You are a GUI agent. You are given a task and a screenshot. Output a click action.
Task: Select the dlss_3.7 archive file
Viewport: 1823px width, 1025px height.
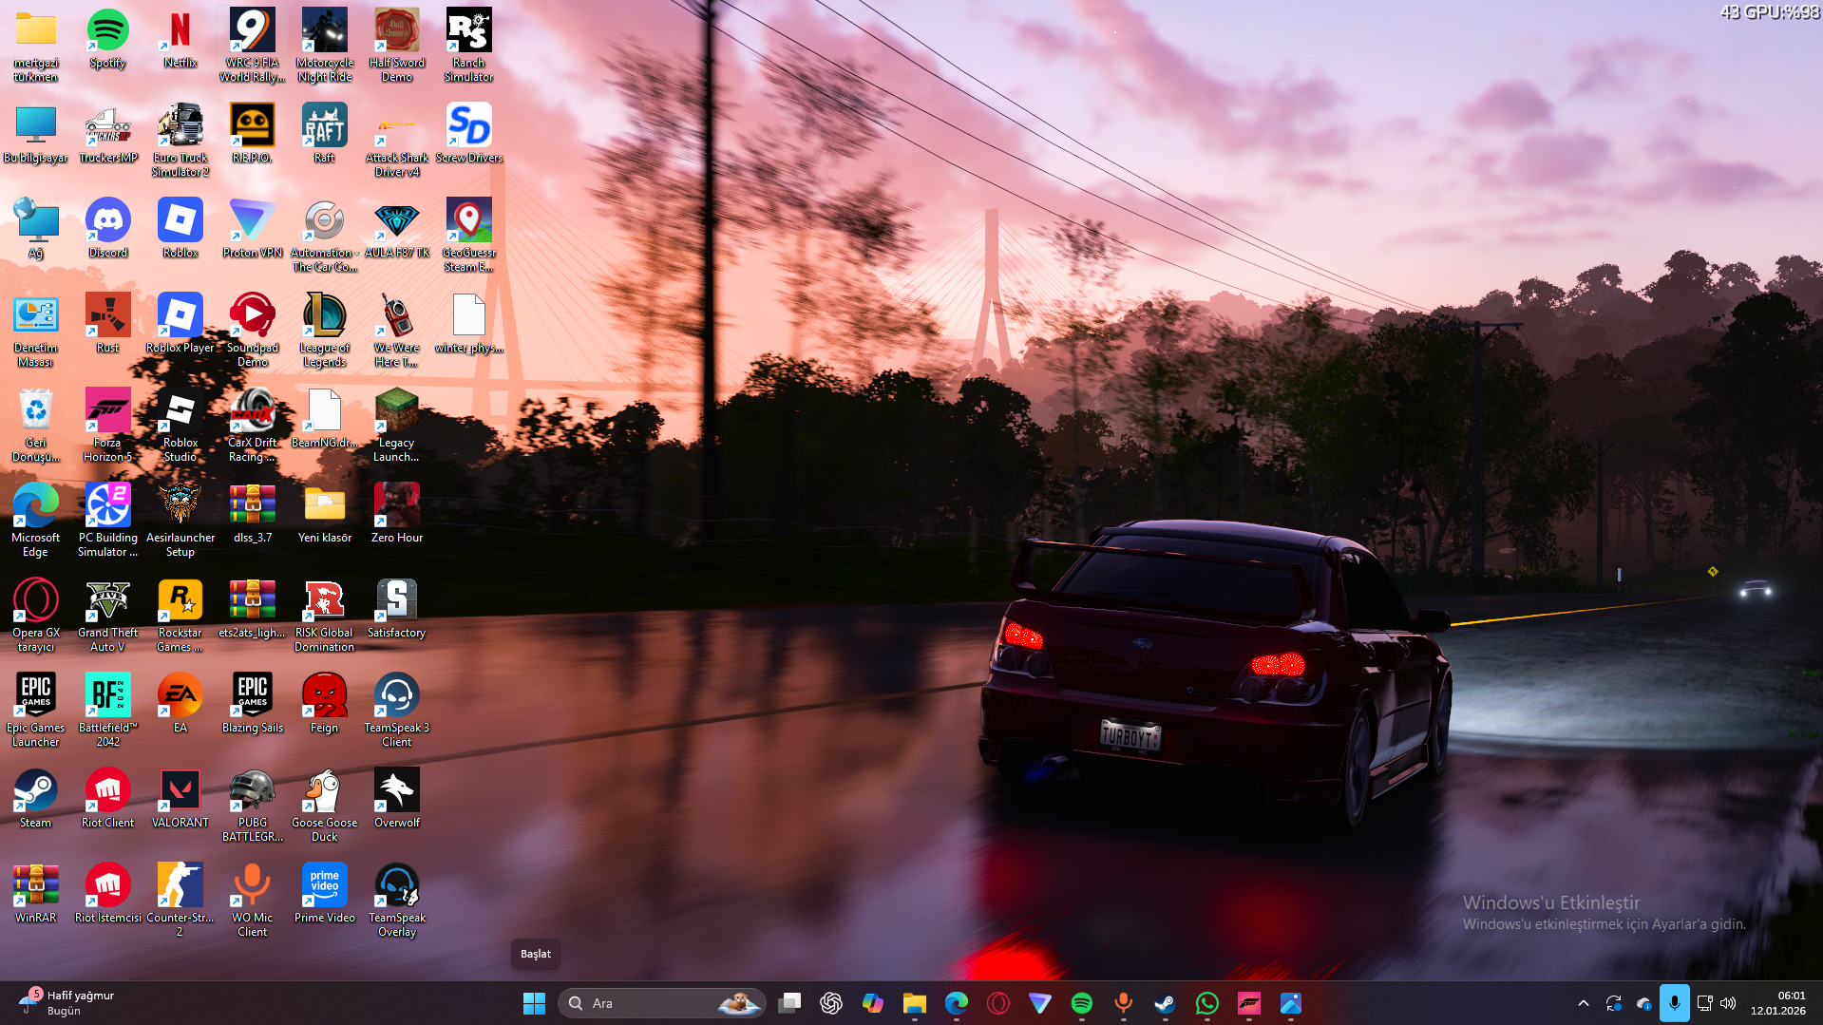[253, 515]
